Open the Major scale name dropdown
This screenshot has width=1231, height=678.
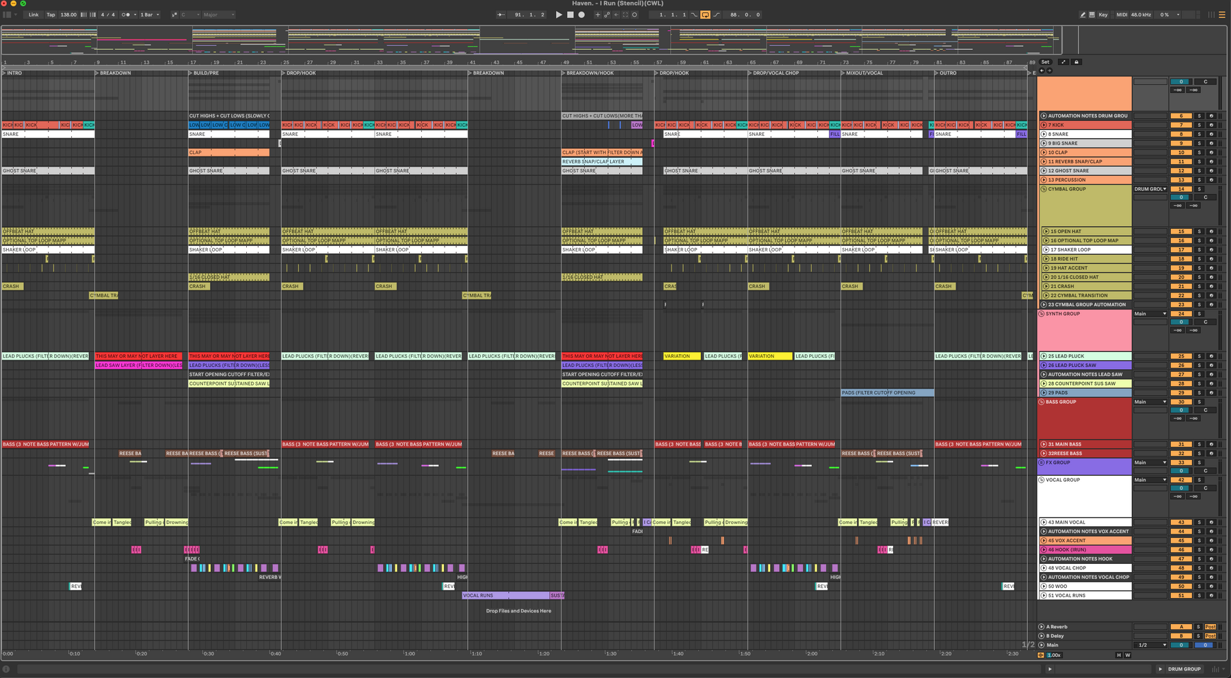pos(219,14)
